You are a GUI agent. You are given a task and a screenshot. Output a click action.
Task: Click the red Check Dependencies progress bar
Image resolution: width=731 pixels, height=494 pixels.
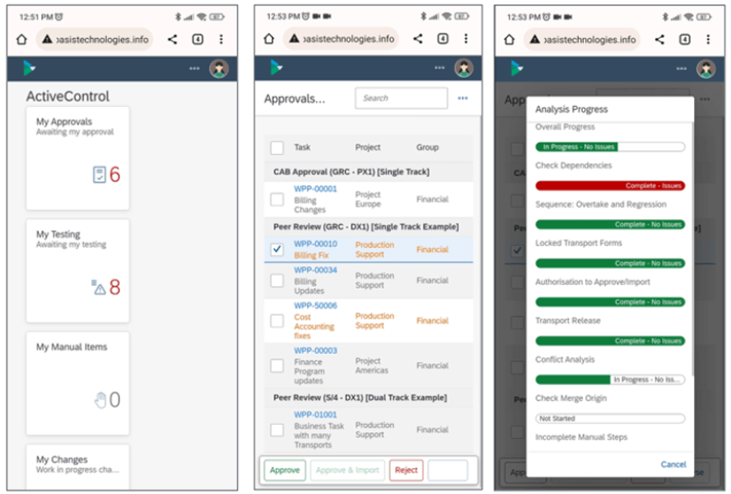[x=610, y=185]
